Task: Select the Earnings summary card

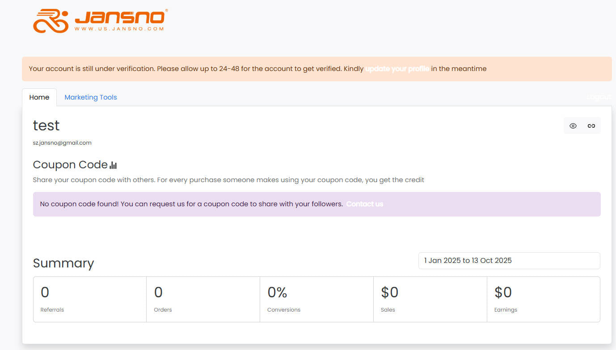Action: [x=543, y=299]
